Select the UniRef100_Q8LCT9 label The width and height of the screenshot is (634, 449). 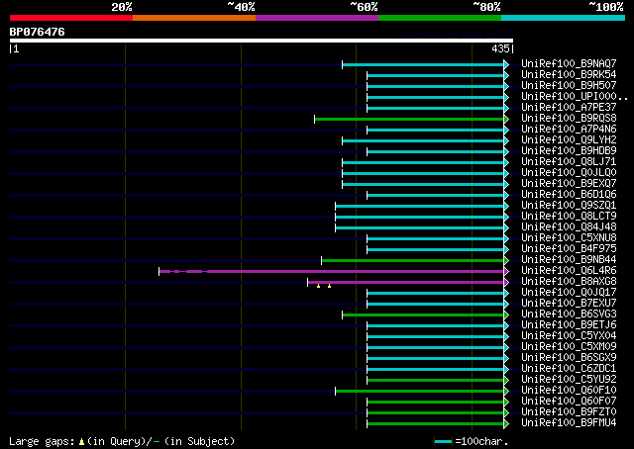pyautogui.click(x=569, y=216)
